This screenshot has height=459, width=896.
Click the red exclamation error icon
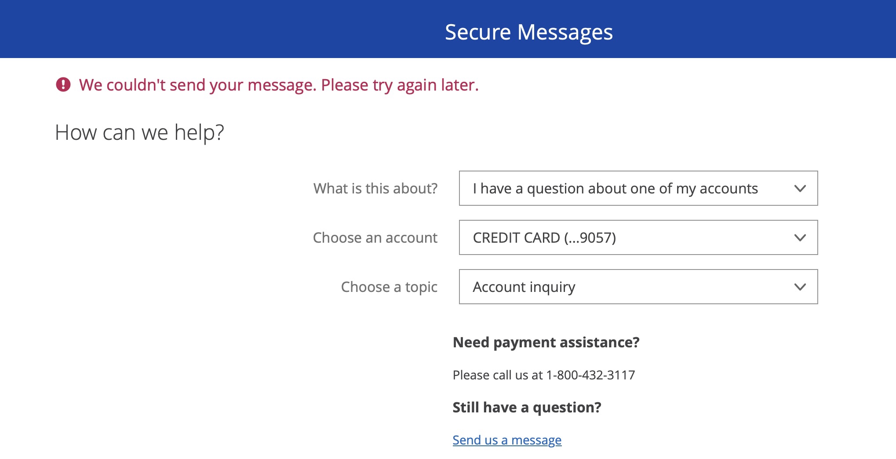(63, 84)
